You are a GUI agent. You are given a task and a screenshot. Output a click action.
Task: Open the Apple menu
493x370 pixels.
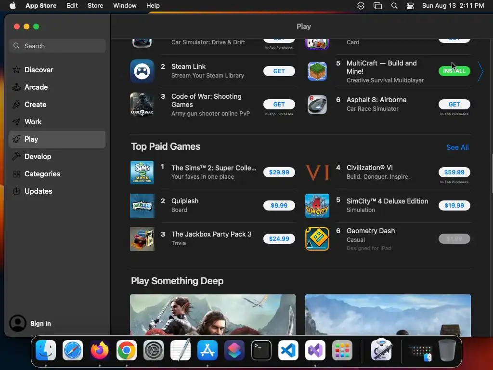[13, 6]
